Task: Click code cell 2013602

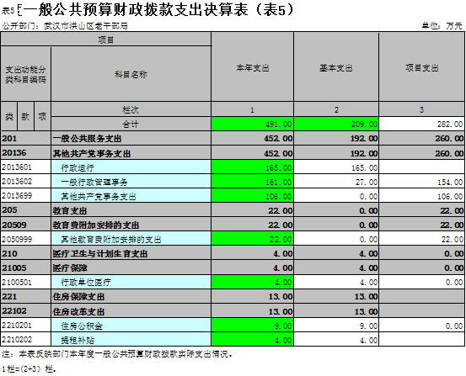Action: 26,182
